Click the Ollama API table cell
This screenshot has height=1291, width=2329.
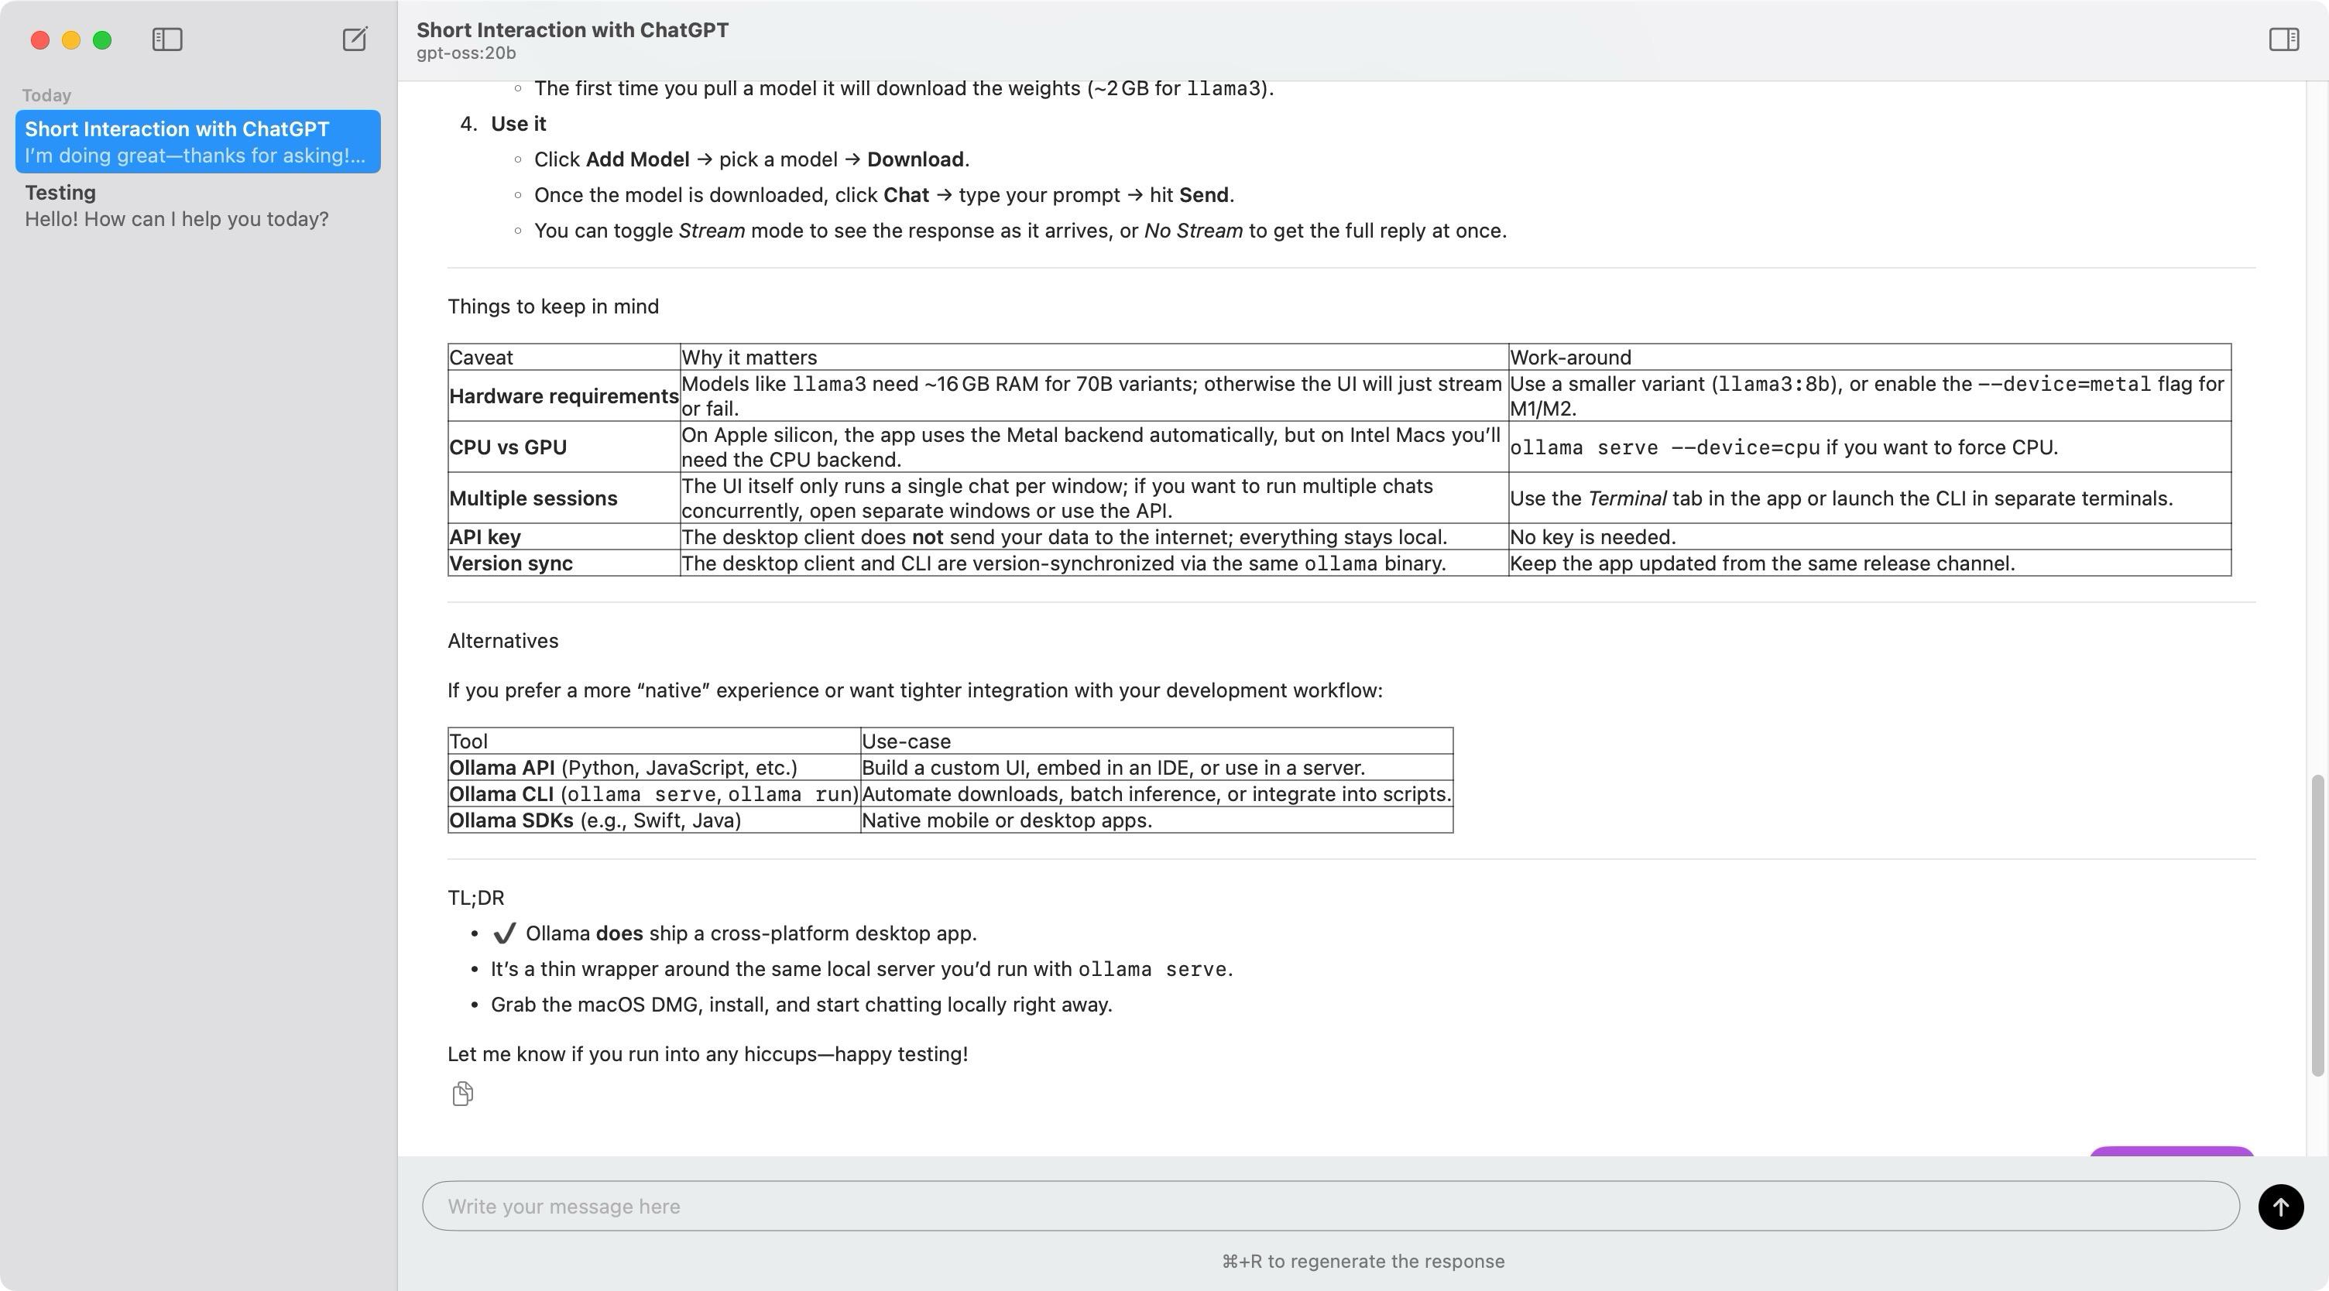click(x=653, y=768)
